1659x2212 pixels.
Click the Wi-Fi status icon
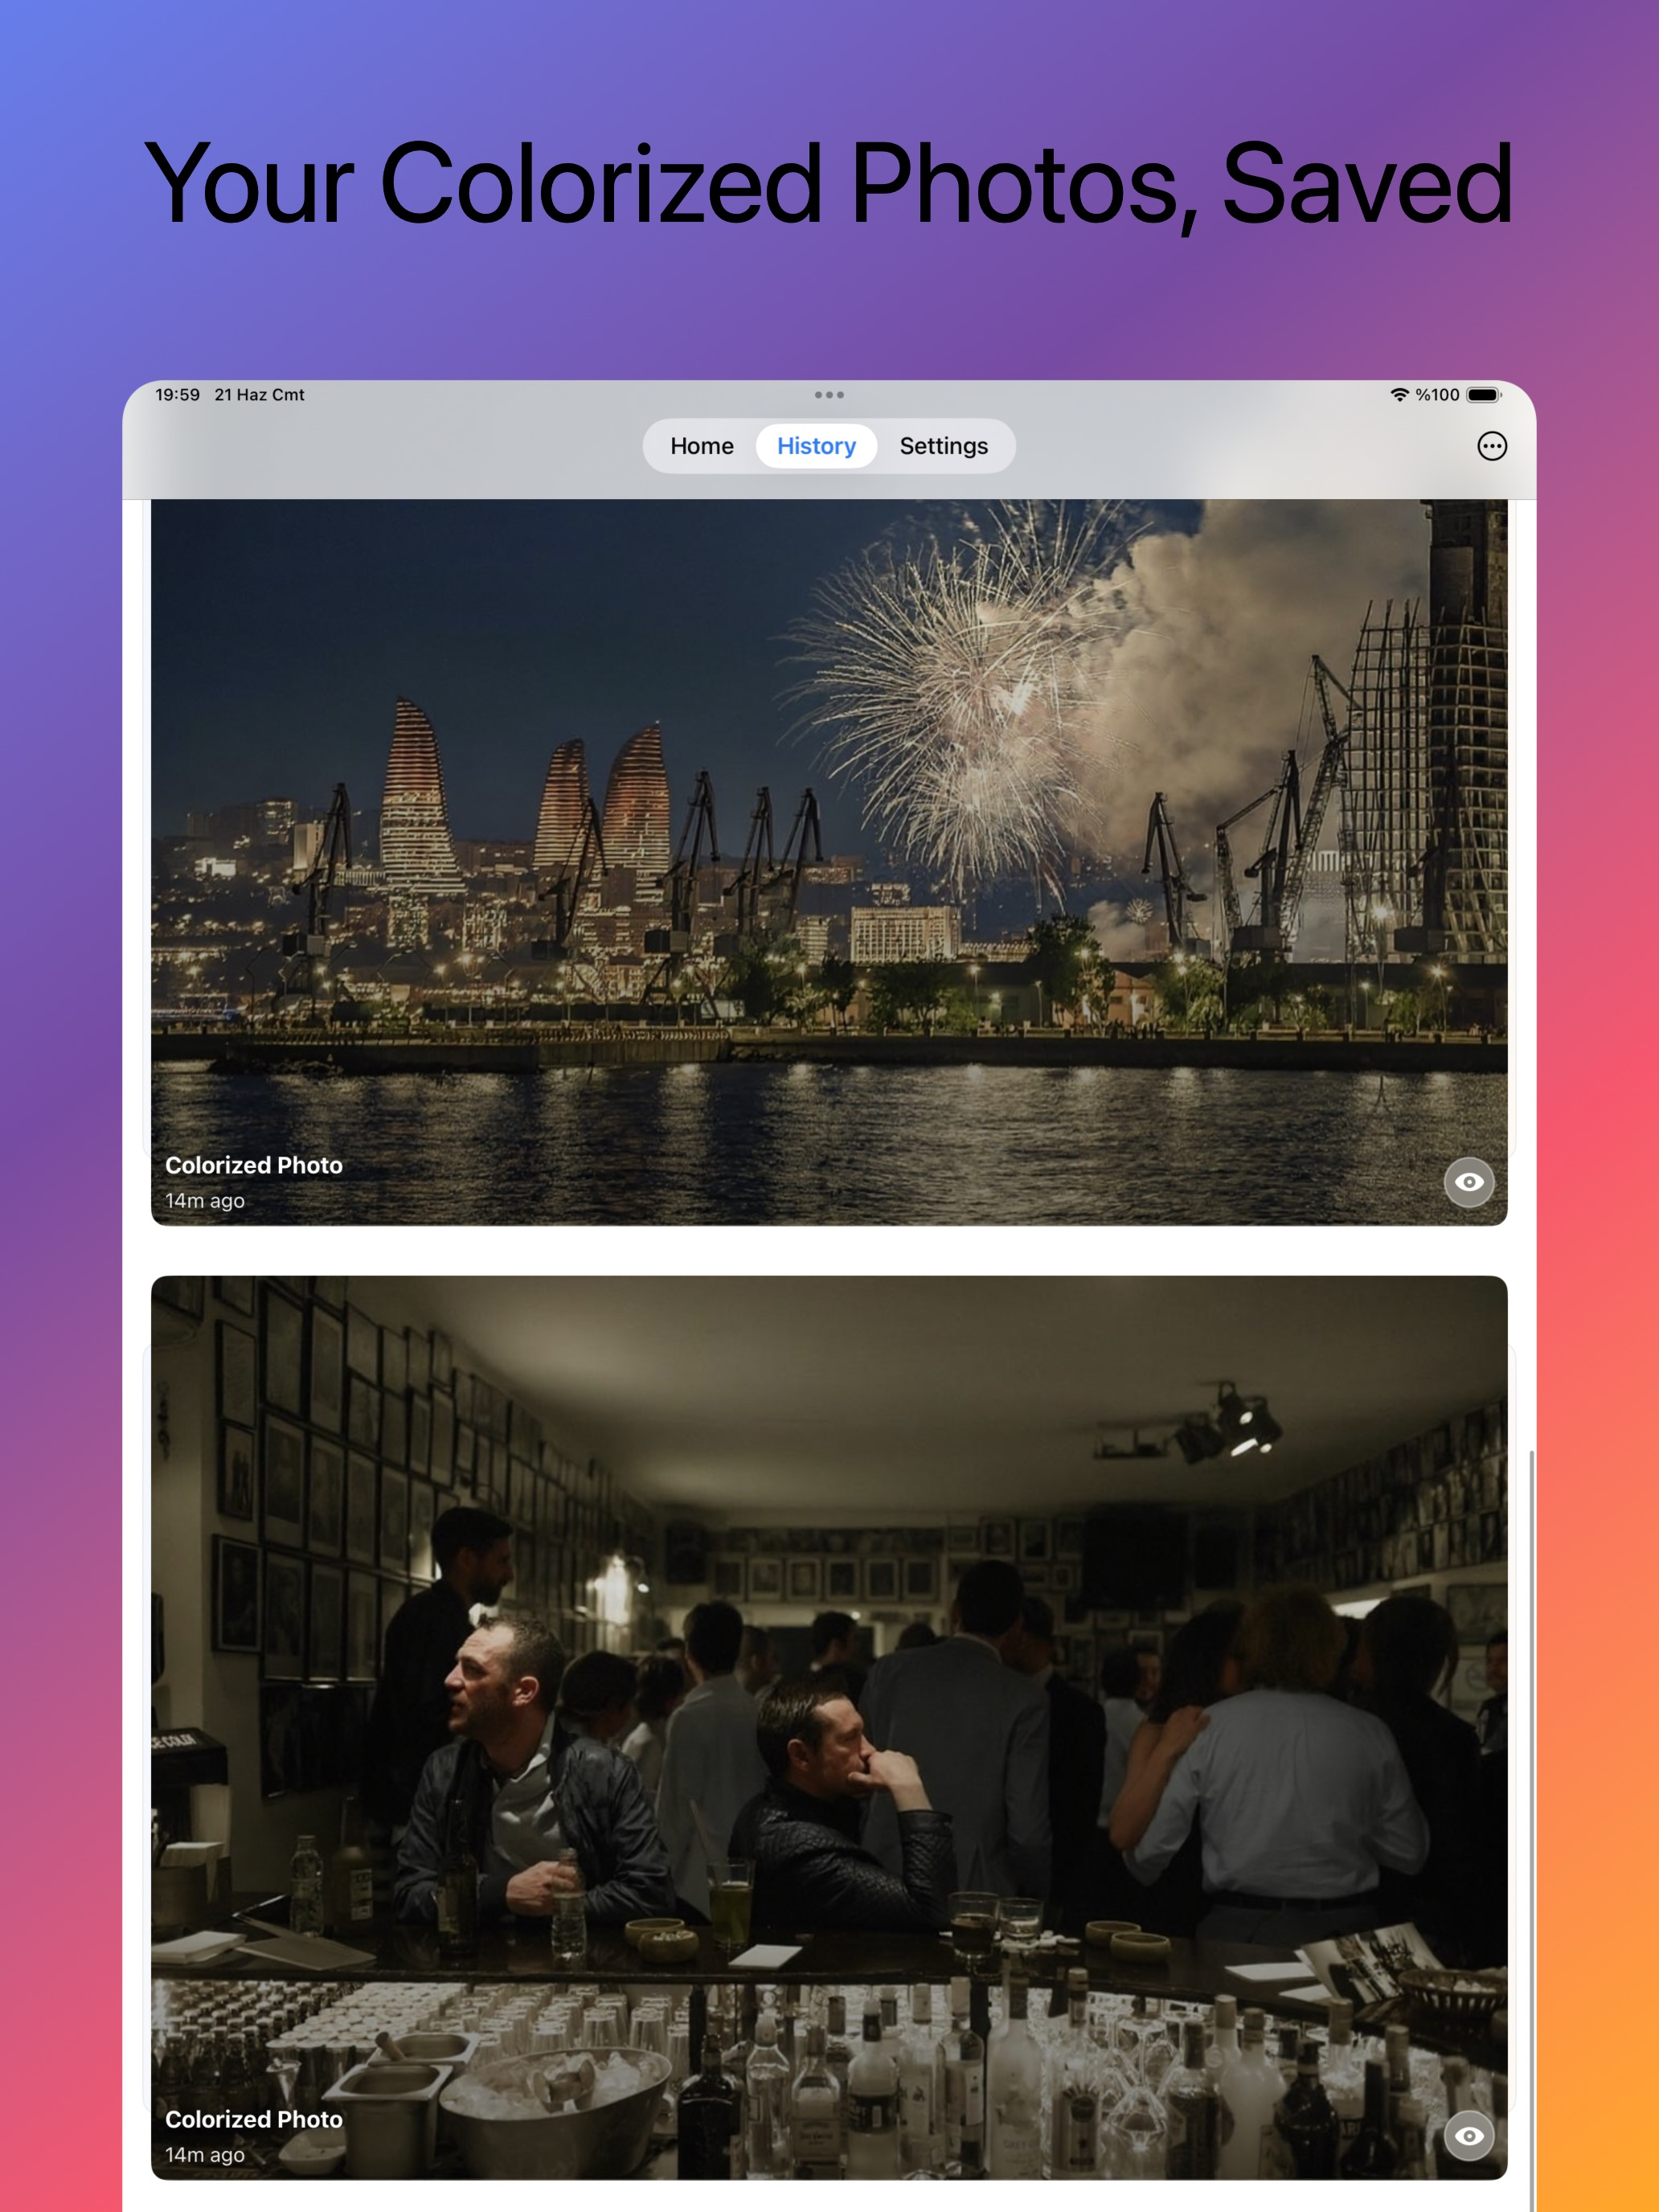click(x=1399, y=395)
